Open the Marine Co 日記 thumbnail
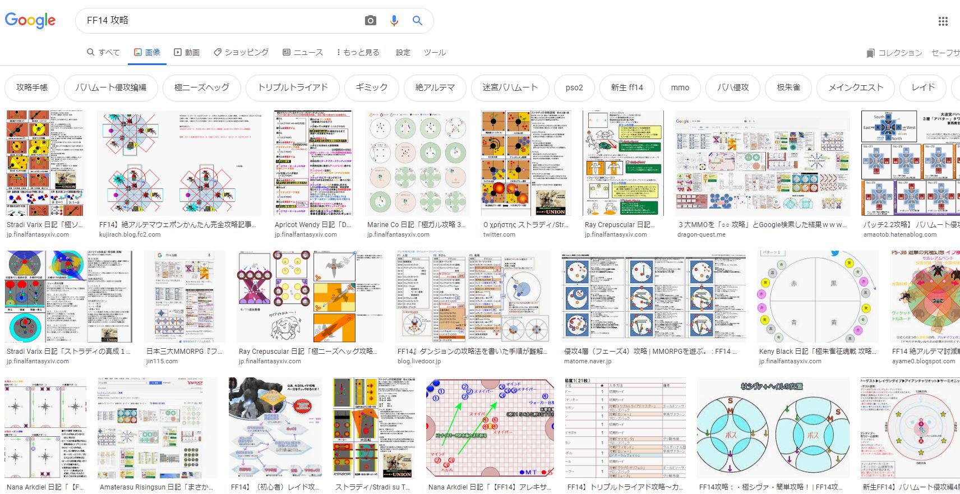Image resolution: width=960 pixels, height=494 pixels. tap(417, 163)
